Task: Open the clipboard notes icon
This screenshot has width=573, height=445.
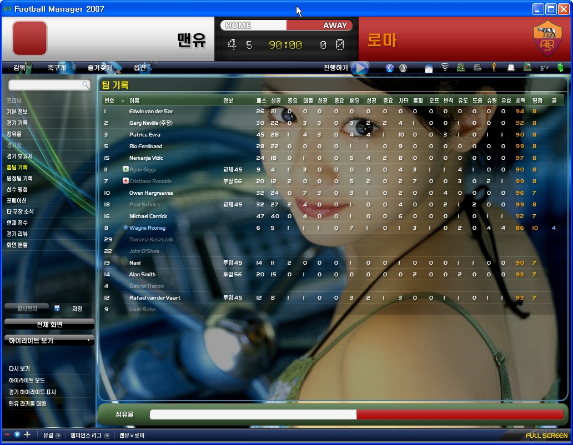Action: [x=511, y=67]
